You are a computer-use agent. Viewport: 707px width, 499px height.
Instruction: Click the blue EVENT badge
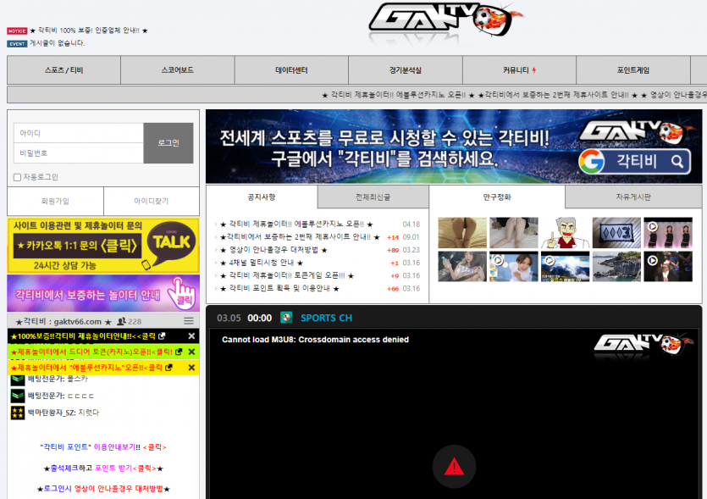point(17,44)
